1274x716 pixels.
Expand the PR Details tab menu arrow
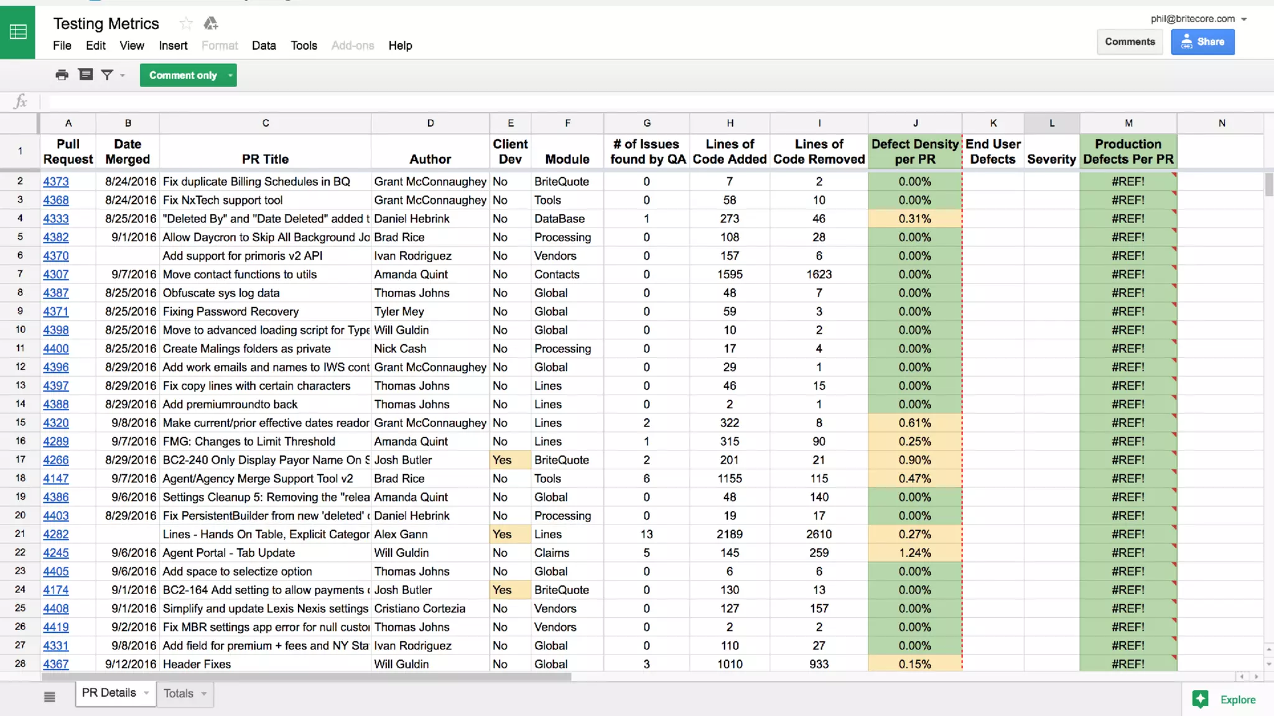click(x=146, y=693)
